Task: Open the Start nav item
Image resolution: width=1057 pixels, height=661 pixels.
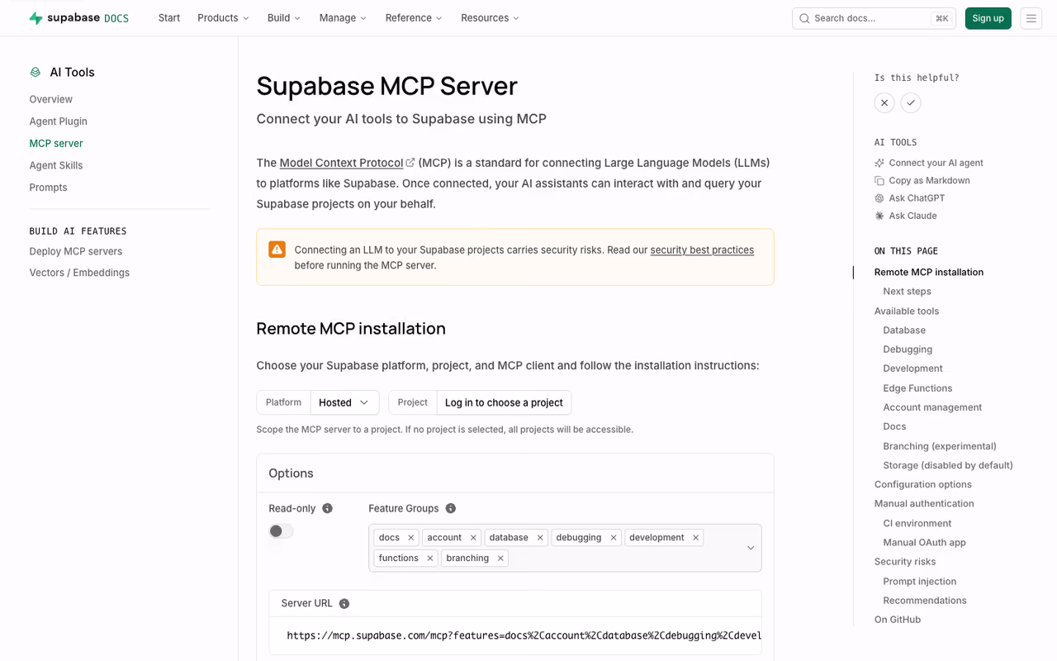Action: (169, 18)
